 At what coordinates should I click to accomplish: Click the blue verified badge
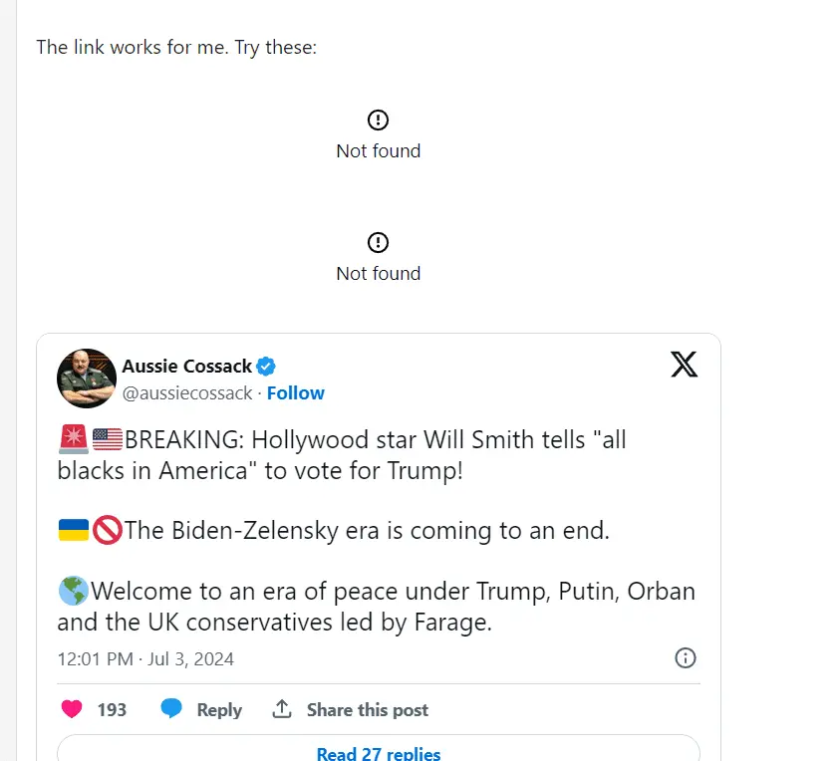[267, 366]
